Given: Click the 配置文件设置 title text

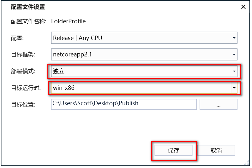Looking at the screenshot, I should click(28, 7).
